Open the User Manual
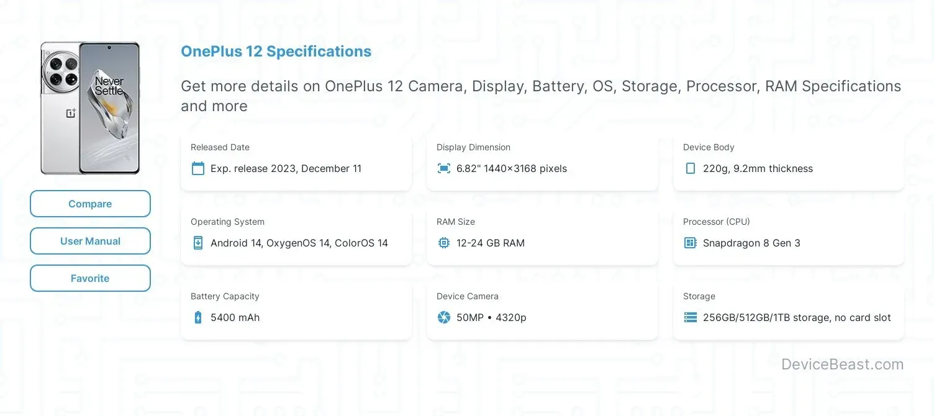 [90, 241]
